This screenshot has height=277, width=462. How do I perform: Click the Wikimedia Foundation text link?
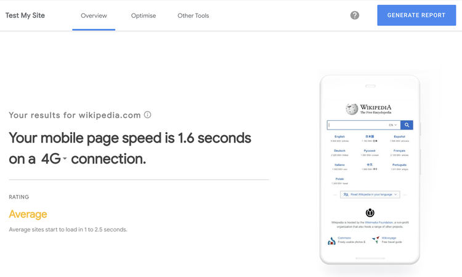379,223
